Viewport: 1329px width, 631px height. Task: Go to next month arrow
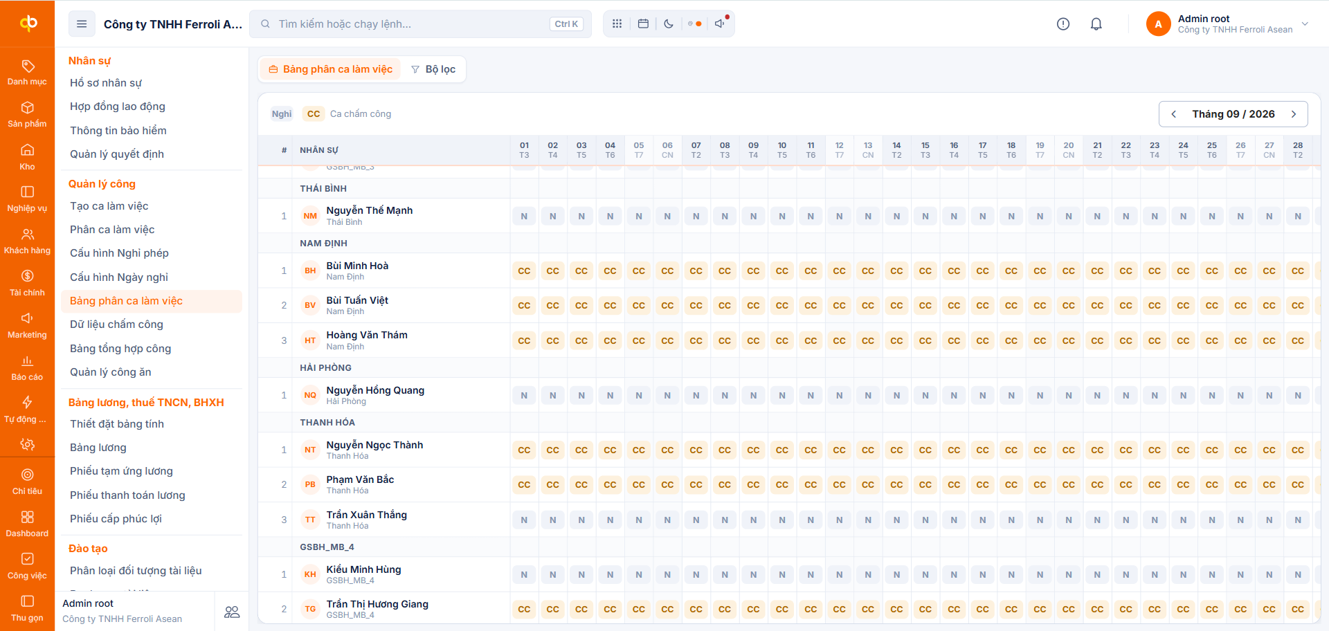(x=1293, y=114)
